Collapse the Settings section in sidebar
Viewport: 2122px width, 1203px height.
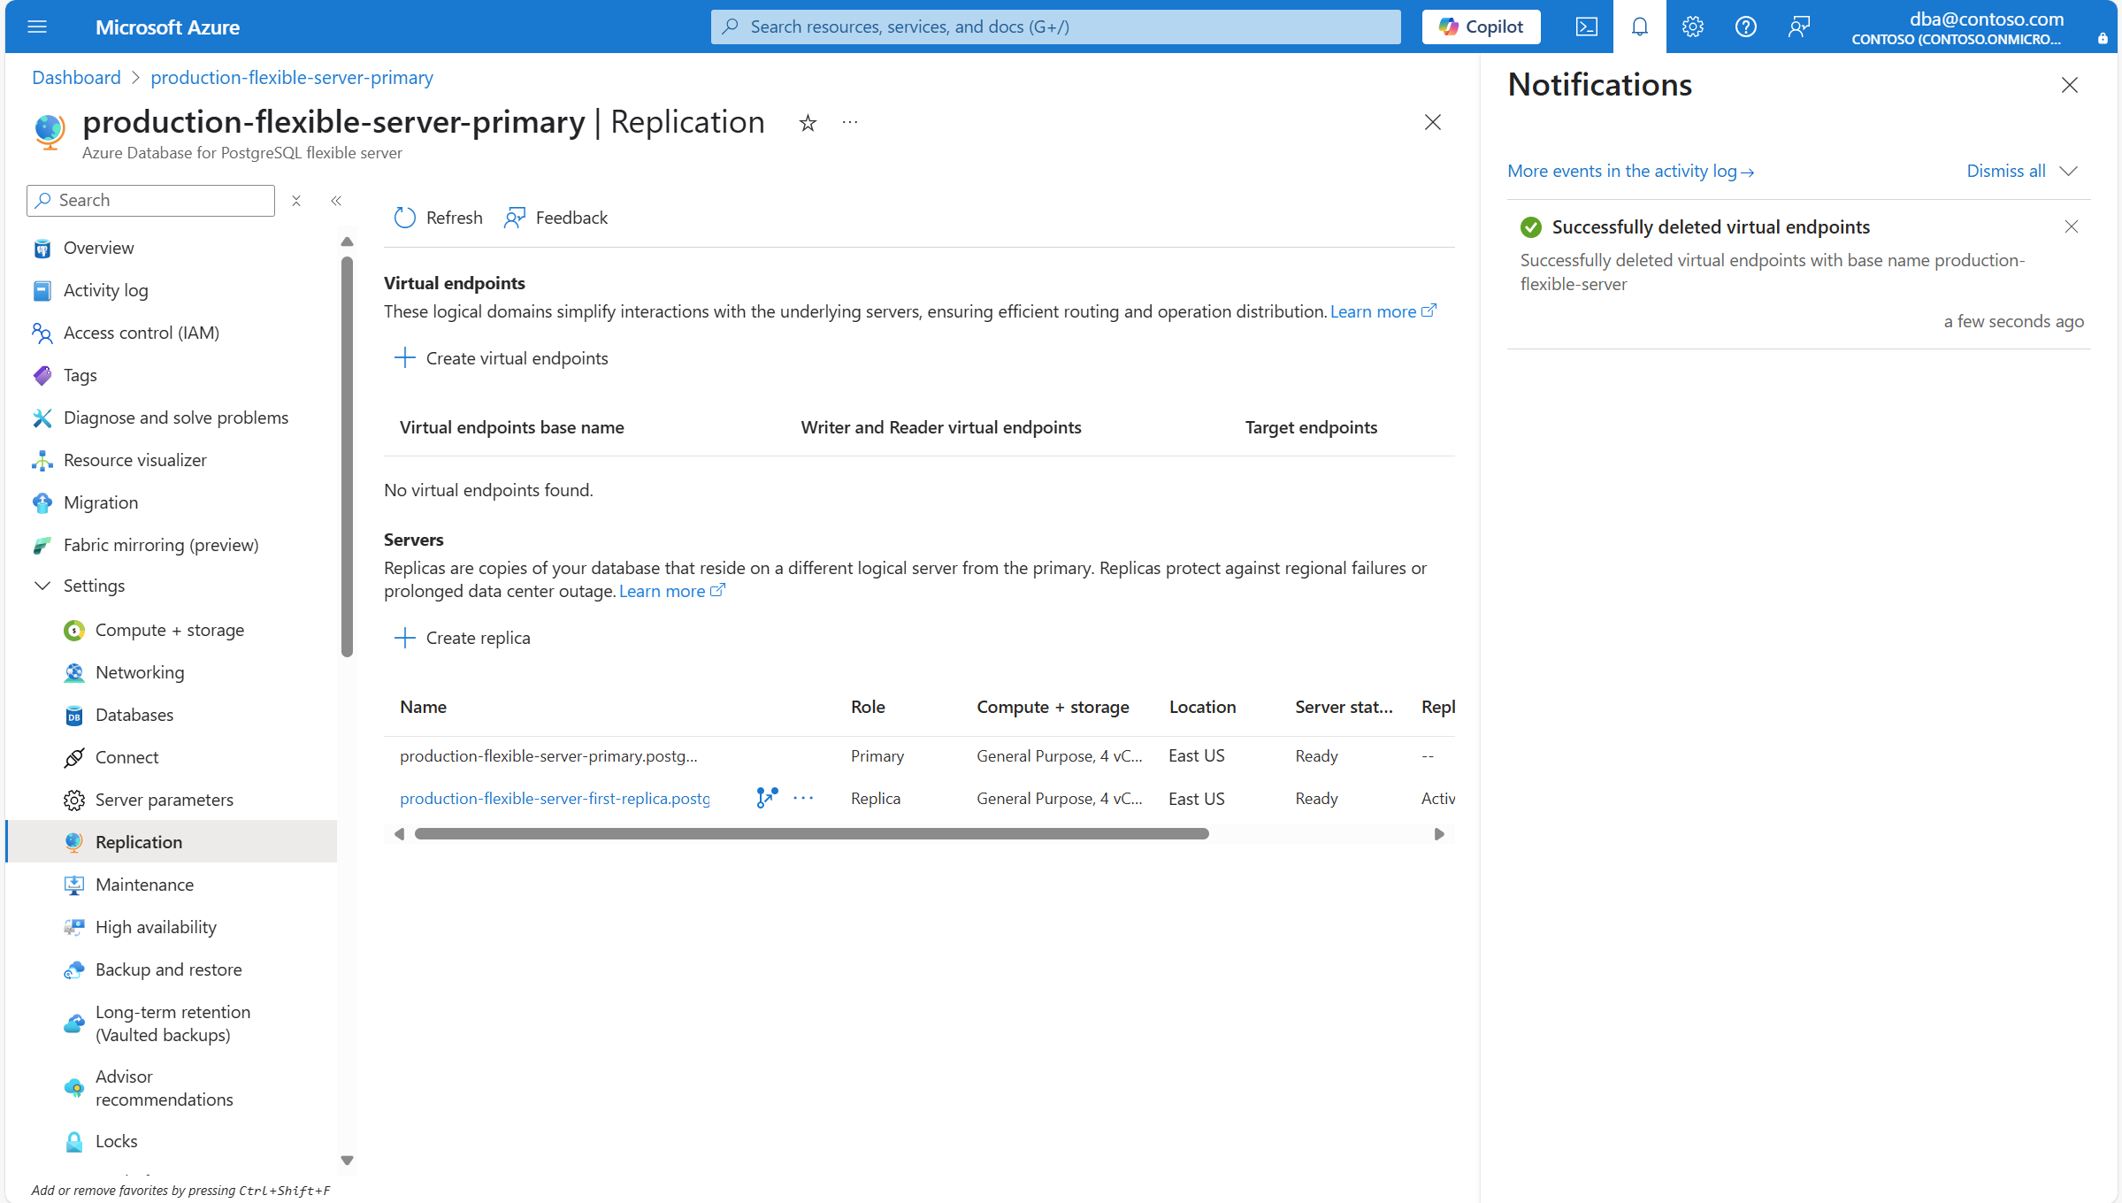point(42,586)
